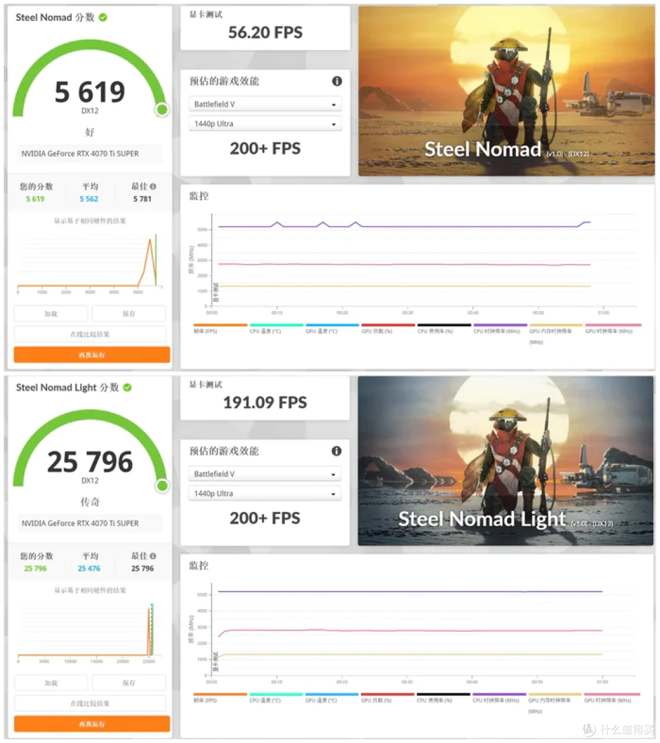
Task: Toggle the GPU 温度 legend in the Steel Nomad monitoring chart
Action: click(x=332, y=329)
